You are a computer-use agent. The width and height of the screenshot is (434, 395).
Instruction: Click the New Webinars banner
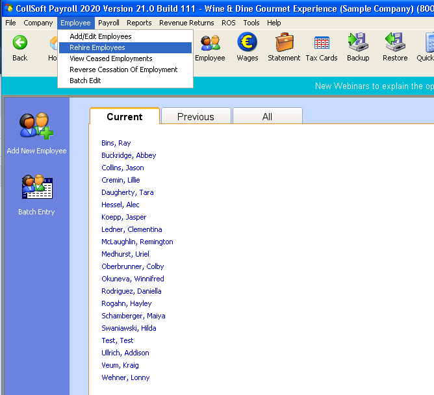(x=374, y=86)
